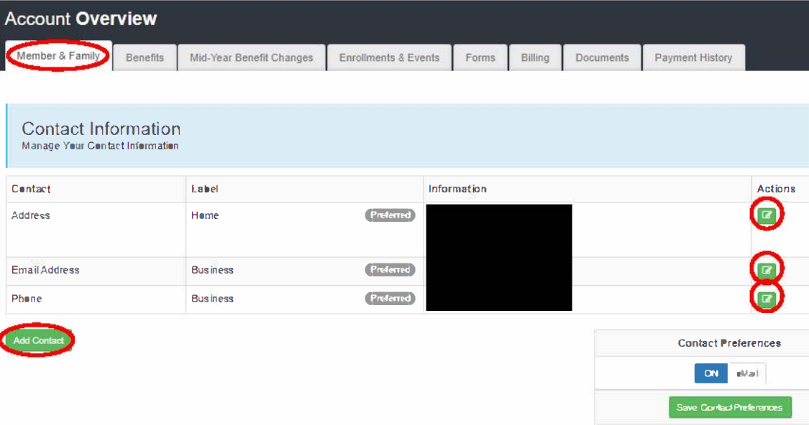Click the edit icon for Email Address
This screenshot has width=809, height=425.
click(x=767, y=270)
